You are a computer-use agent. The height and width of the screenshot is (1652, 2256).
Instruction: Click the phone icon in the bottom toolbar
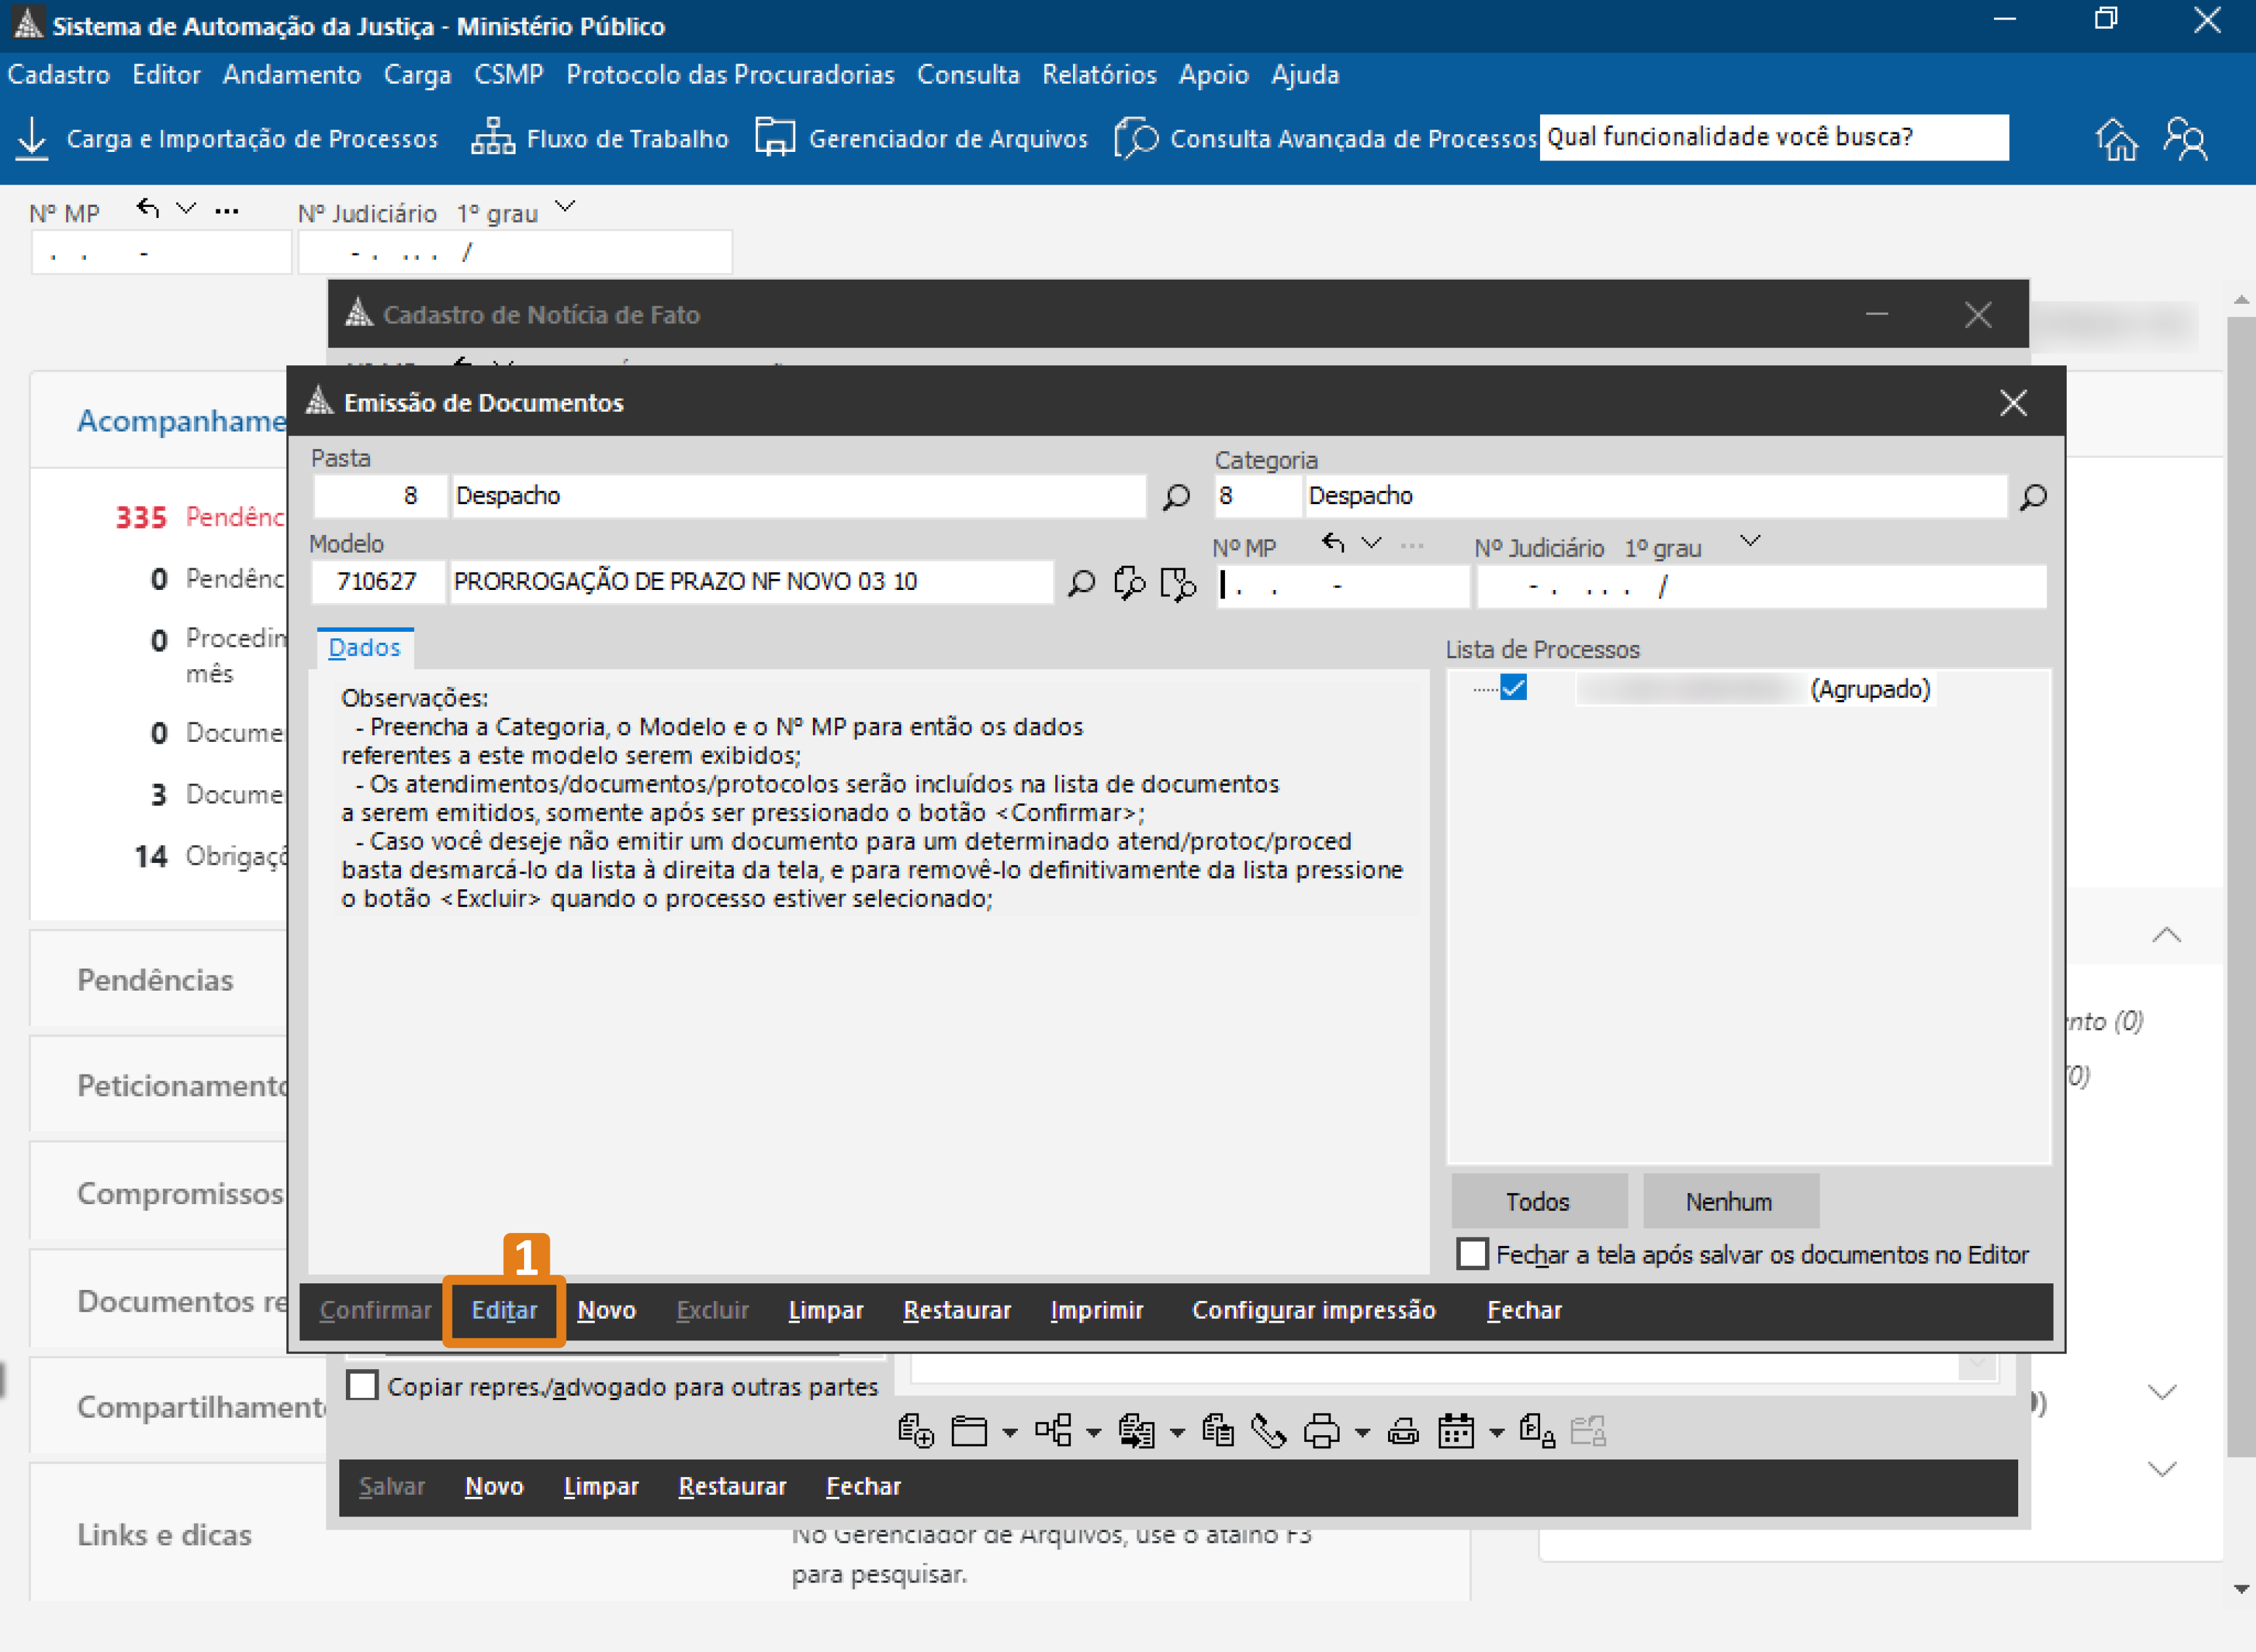click(x=1268, y=1432)
